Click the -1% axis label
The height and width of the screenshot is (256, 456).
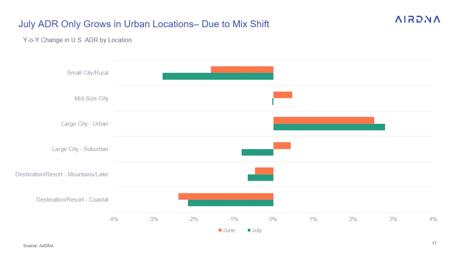click(233, 219)
